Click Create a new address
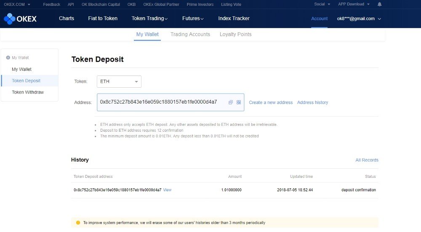Viewport: 421px width, 232px height. click(x=271, y=102)
